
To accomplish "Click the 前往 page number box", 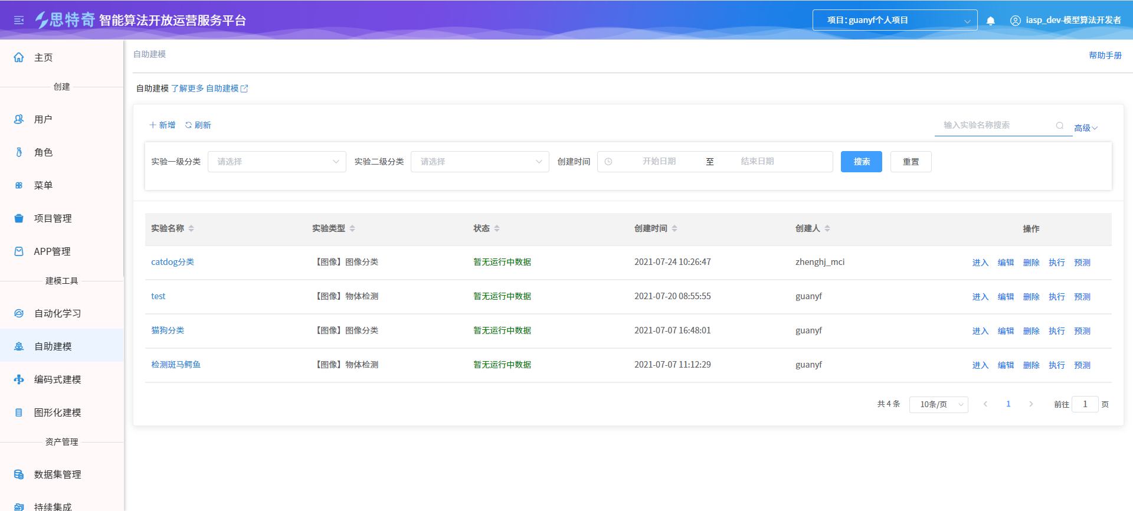I will point(1085,404).
